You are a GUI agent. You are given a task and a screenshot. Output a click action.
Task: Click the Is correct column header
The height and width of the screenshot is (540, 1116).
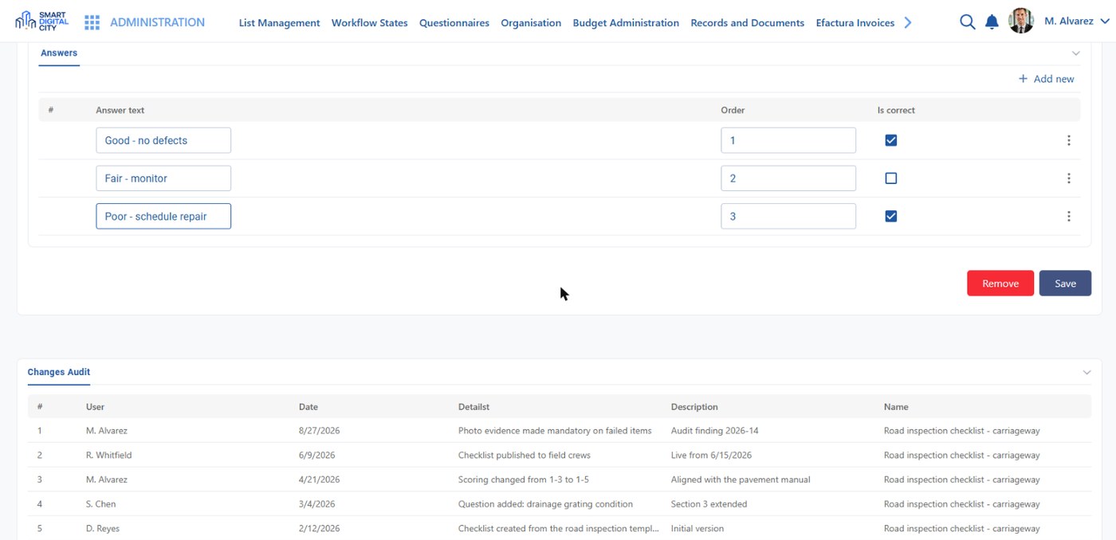[896, 111]
